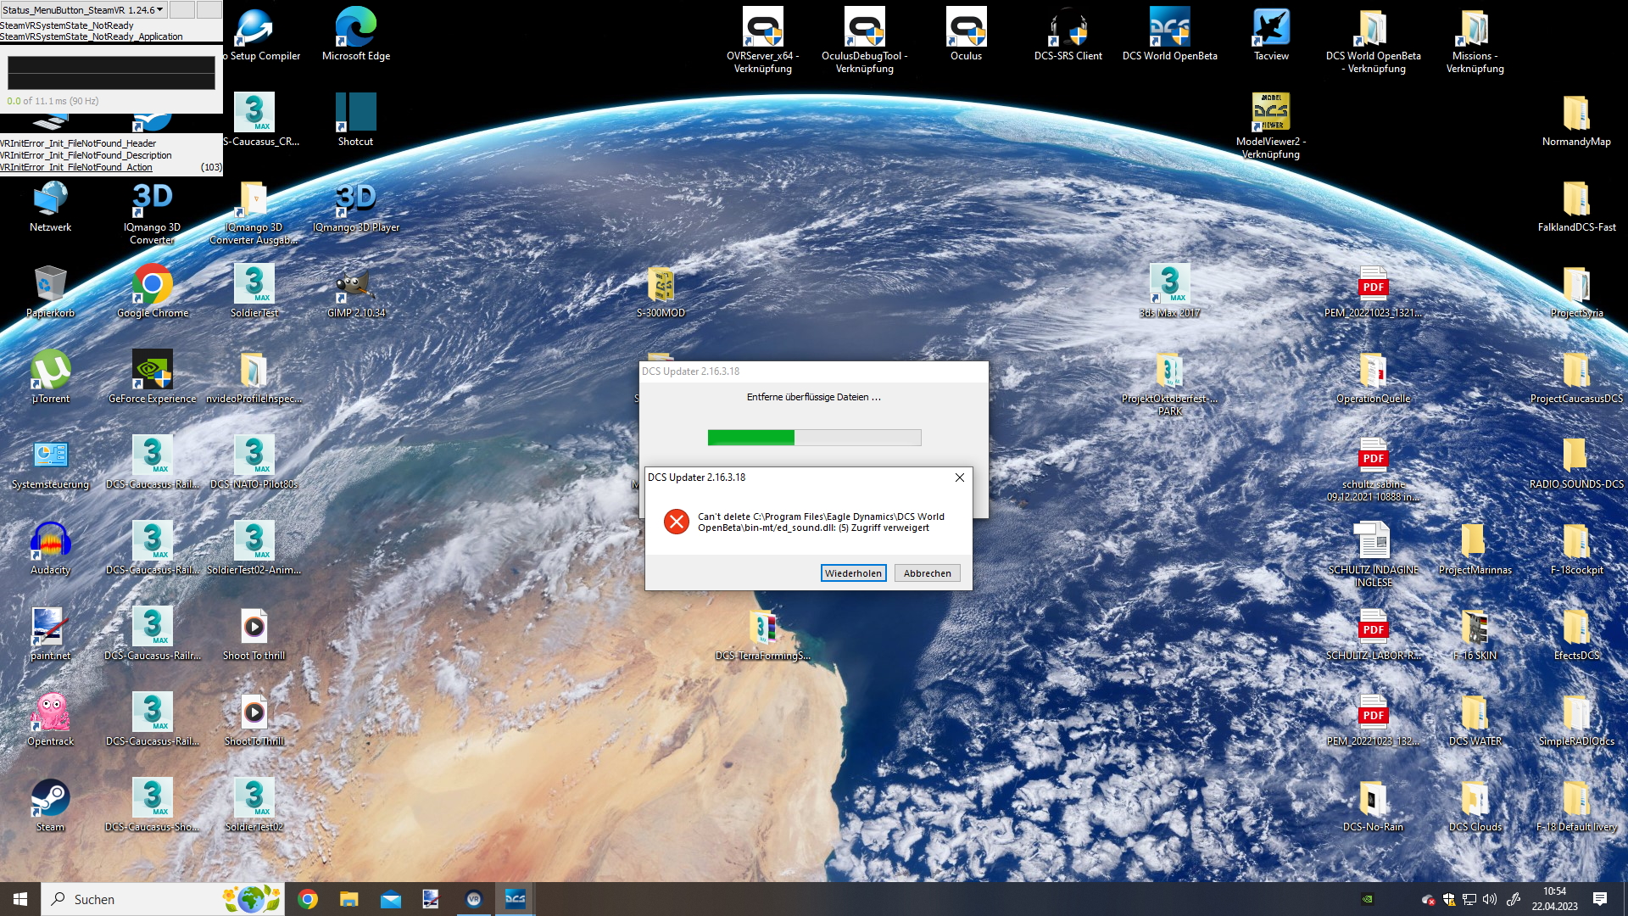The height and width of the screenshot is (916, 1628).
Task: Open the Tacview desktop icon
Action: pyautogui.click(x=1271, y=36)
